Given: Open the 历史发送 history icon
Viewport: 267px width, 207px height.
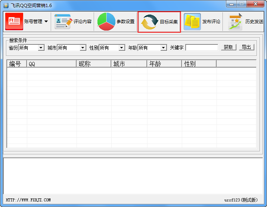Looking at the screenshot, I should (235, 22).
